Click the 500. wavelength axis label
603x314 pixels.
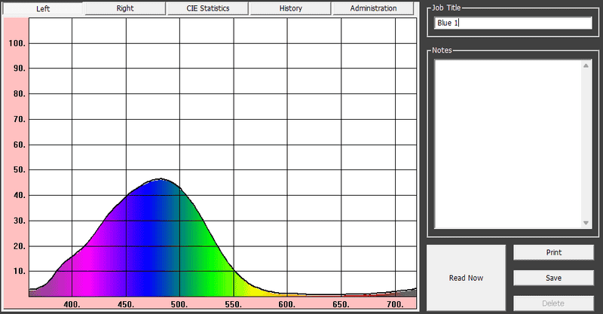pos(179,305)
